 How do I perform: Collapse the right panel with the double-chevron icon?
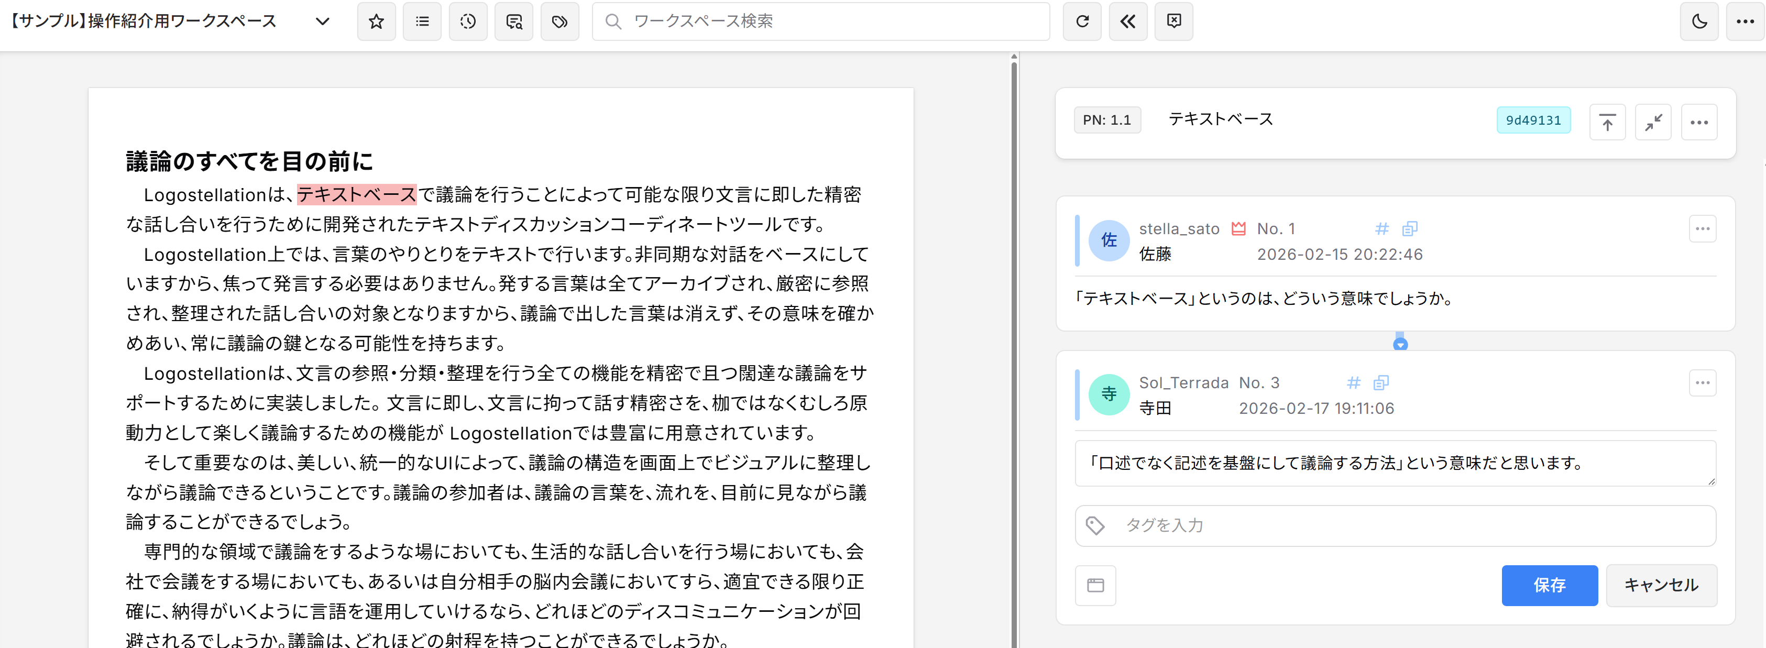point(1128,21)
